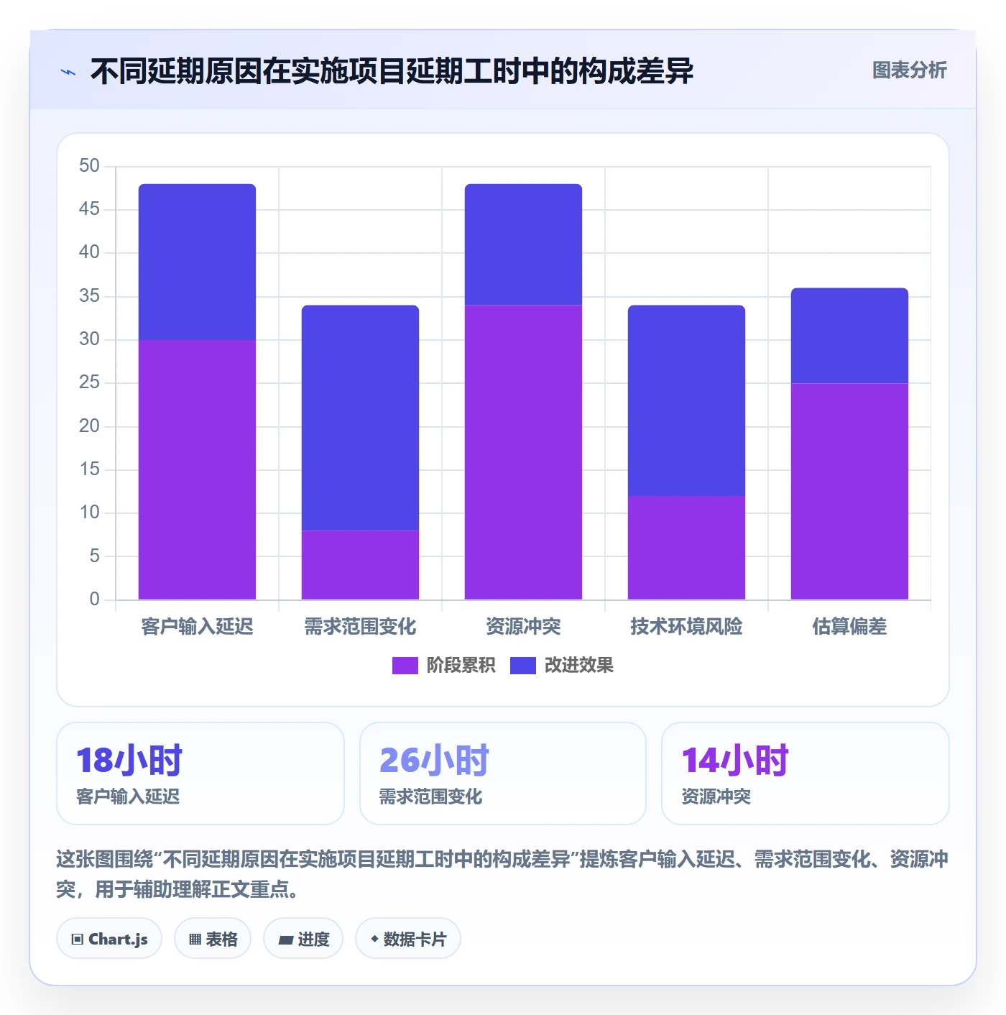This screenshot has height=1015, width=1006.
Task: Click the purple segment of 估算偏差 bar
Action: [x=849, y=491]
